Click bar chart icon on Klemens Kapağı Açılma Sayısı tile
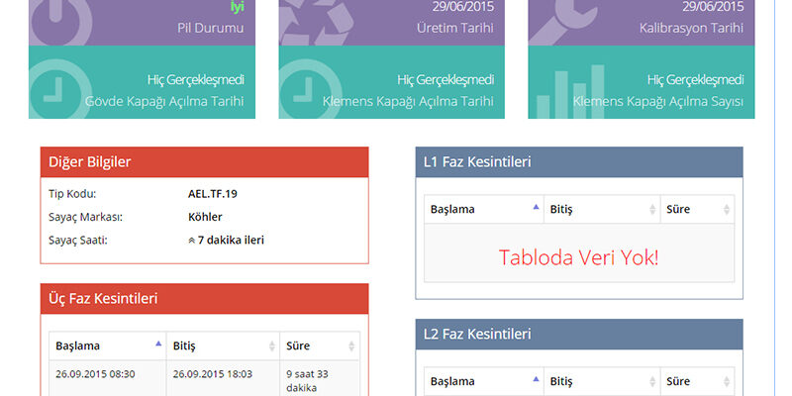This screenshot has width=792, height=396. click(x=569, y=94)
